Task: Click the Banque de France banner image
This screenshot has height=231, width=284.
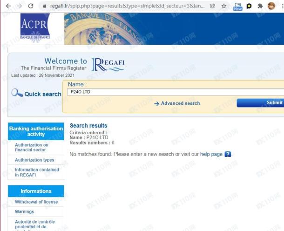Action: tap(174, 29)
